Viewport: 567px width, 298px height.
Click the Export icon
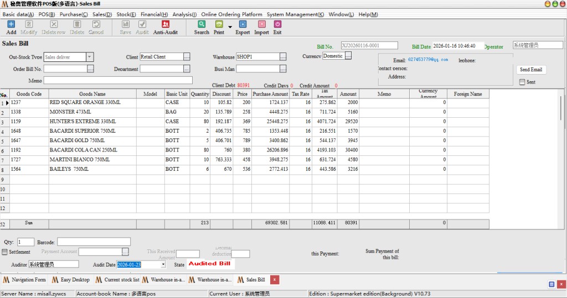point(243,24)
